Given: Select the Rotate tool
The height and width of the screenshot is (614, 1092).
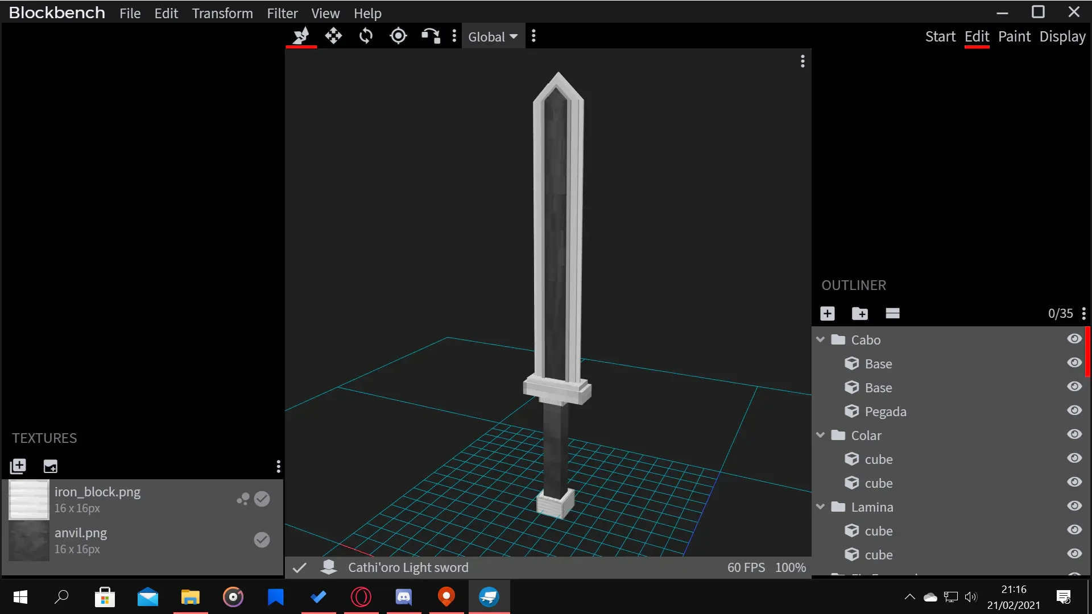Looking at the screenshot, I should coord(366,36).
